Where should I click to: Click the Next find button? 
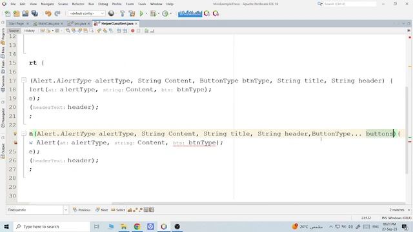click(101, 210)
